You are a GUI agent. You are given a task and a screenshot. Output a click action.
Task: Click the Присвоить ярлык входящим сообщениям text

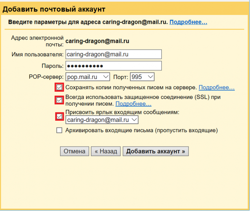tap(122, 112)
